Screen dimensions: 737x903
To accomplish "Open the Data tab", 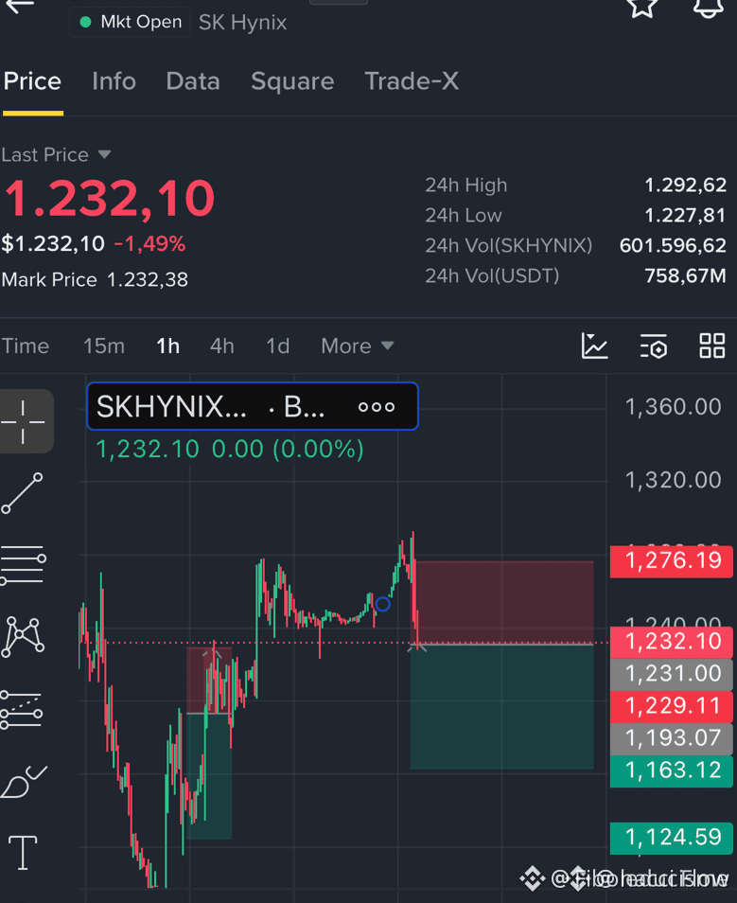I will 193,81.
